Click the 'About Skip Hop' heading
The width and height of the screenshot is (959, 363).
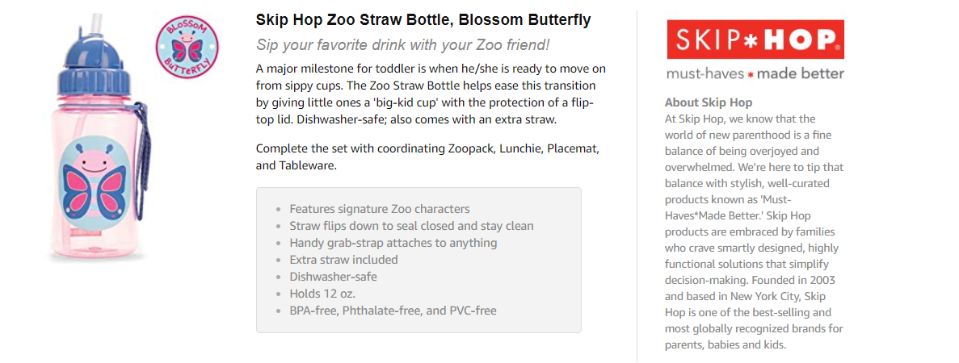[x=709, y=102]
